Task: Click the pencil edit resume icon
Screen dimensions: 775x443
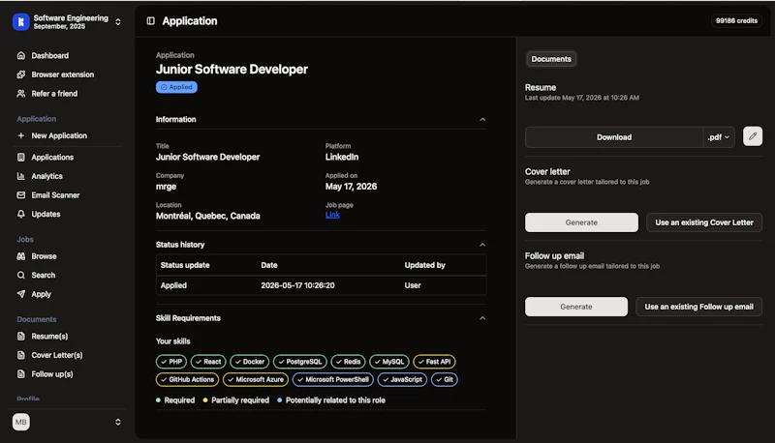Action: pos(753,136)
